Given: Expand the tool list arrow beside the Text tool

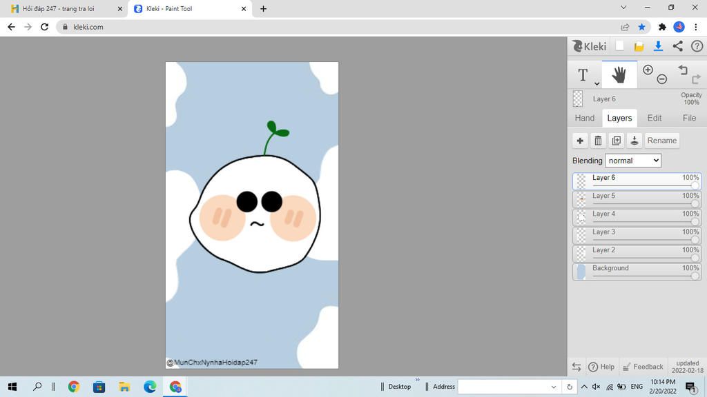Looking at the screenshot, I should coord(597,83).
